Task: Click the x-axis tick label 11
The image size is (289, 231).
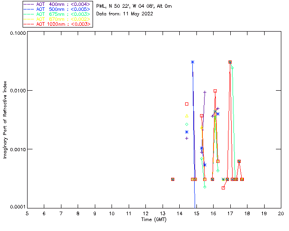Action: tap(129, 214)
